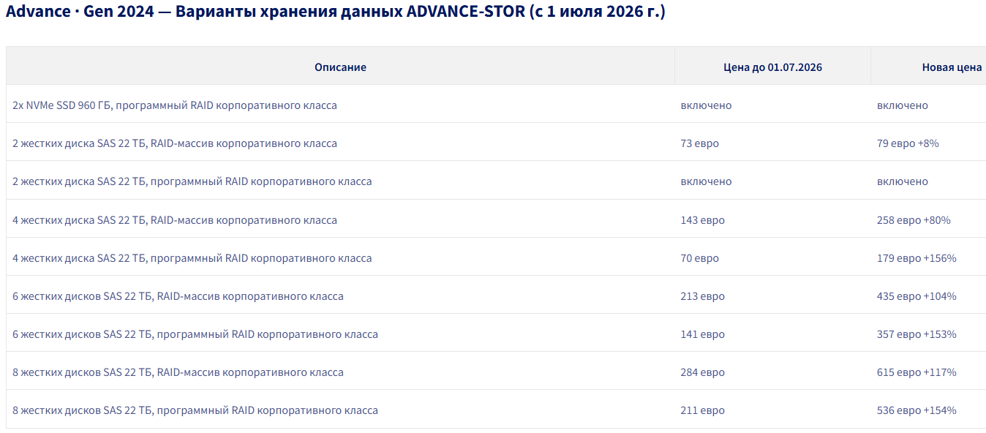Screen dimensions: 986x433
Task: Select the '2x NVMe SSD 960 ГБ' row description
Action: [175, 105]
